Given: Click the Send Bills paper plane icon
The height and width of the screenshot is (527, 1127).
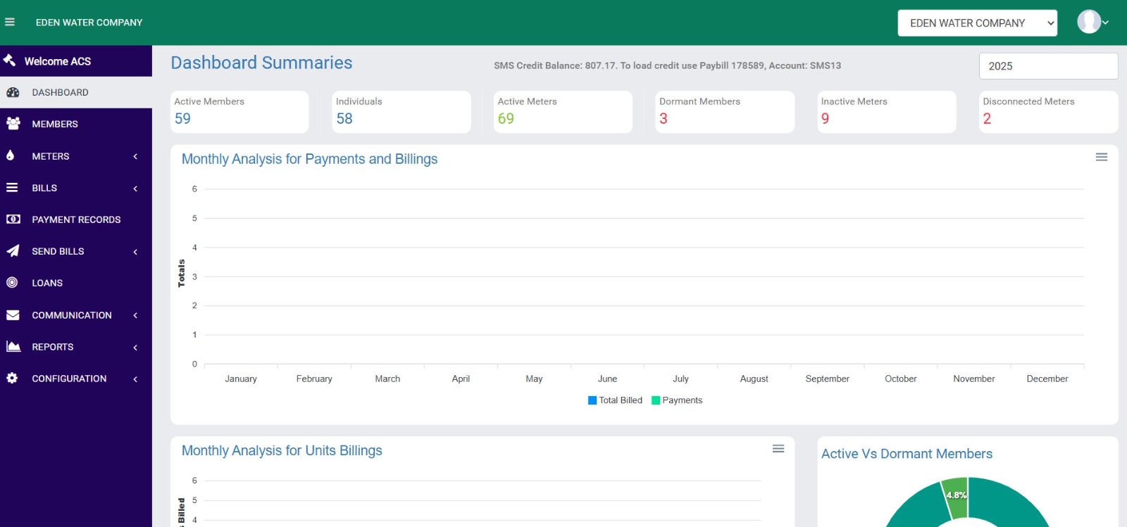Looking at the screenshot, I should click(13, 251).
